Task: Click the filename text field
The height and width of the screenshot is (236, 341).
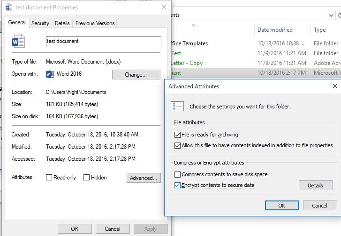Action: point(104,41)
